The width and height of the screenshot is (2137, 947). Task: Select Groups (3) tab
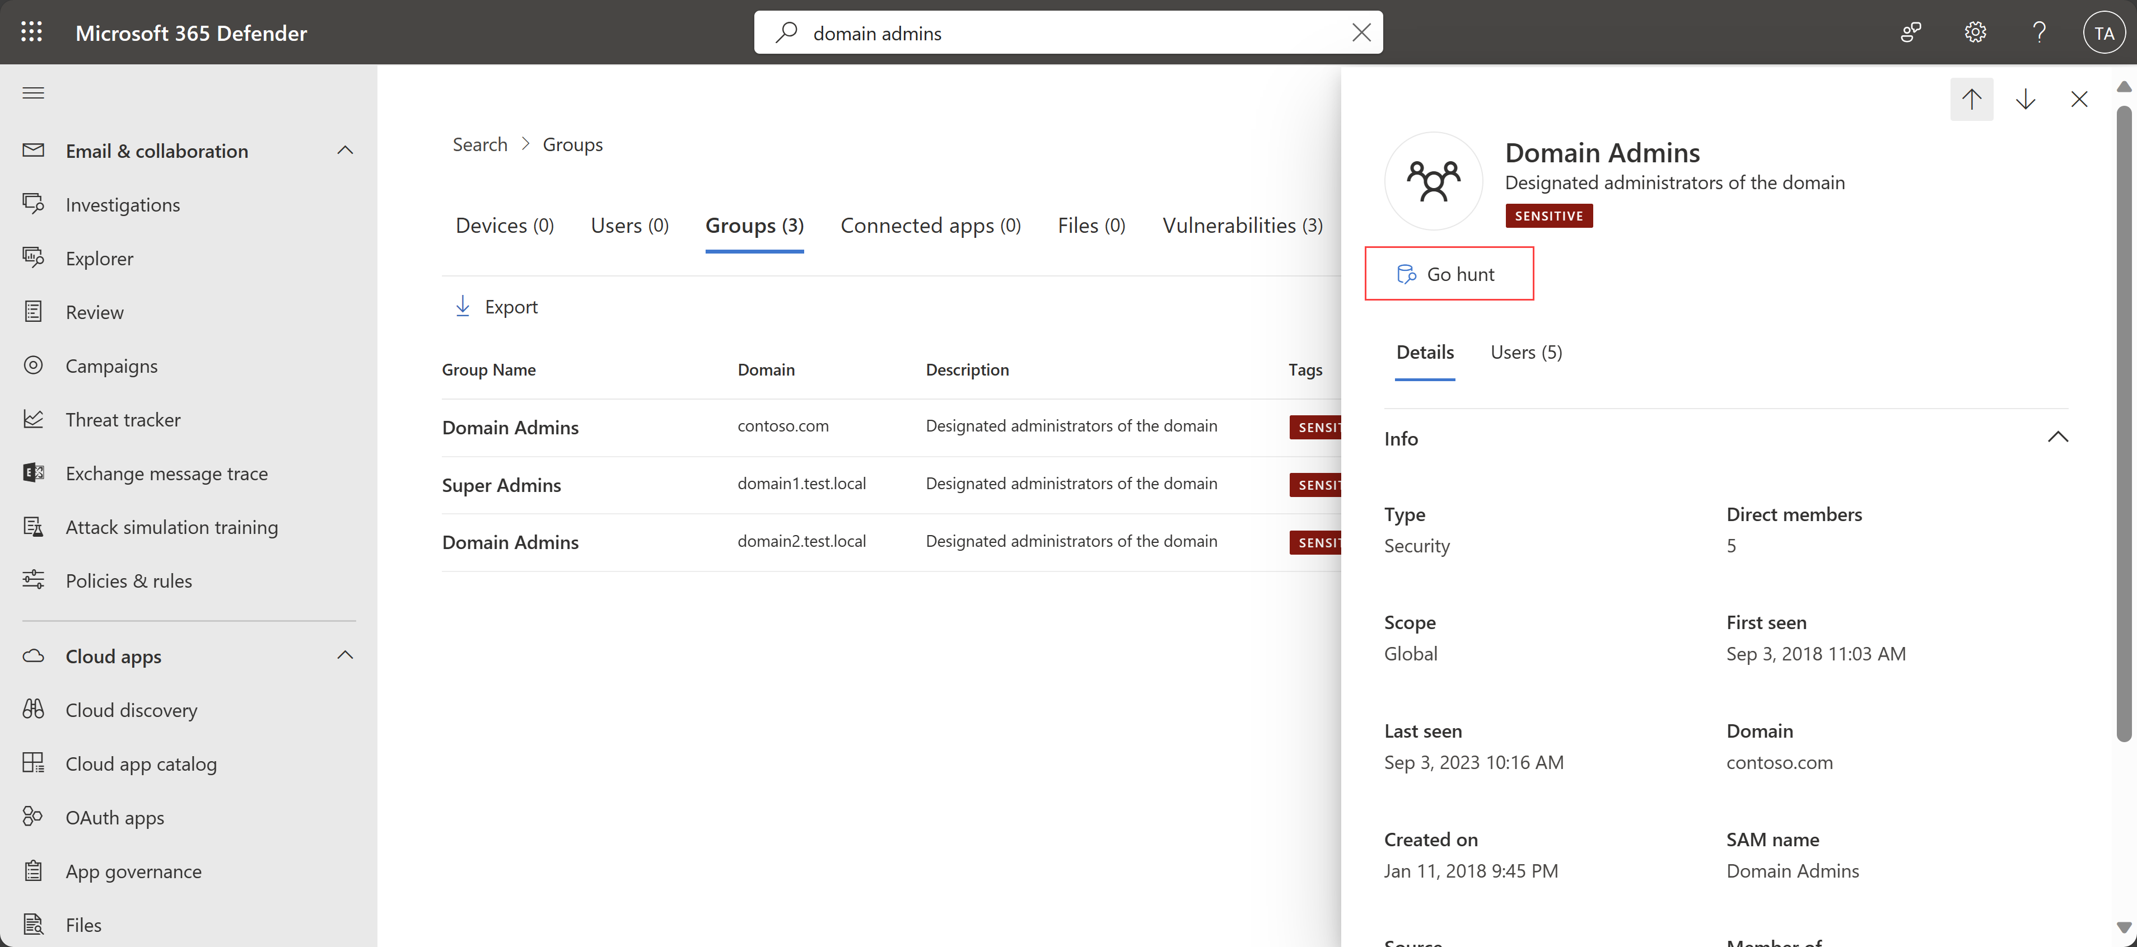pos(754,223)
